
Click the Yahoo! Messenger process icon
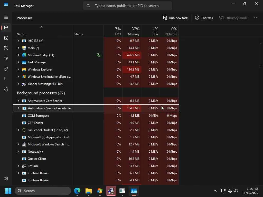coord(24,84)
